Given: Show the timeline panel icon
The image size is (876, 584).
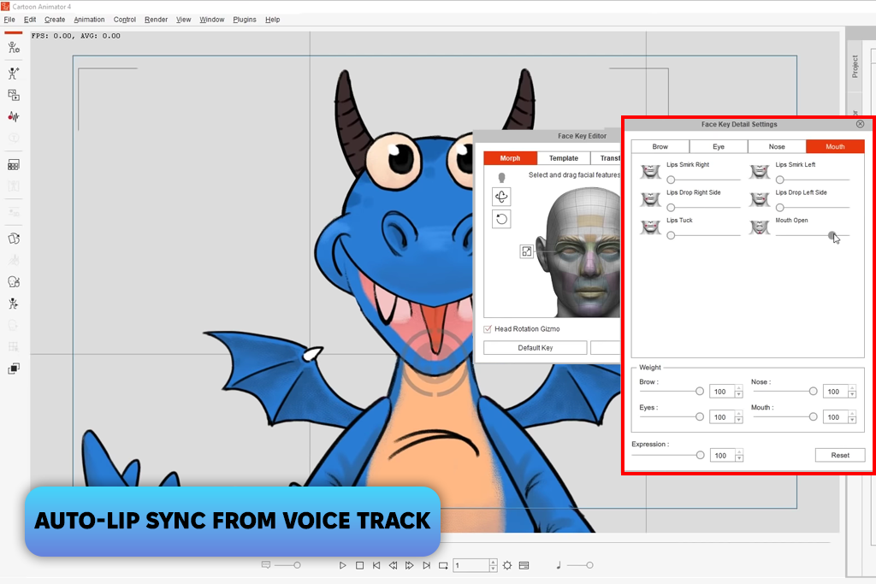Looking at the screenshot, I should [524, 565].
